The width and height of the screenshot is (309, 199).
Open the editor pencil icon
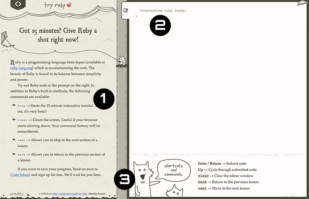[125, 10]
